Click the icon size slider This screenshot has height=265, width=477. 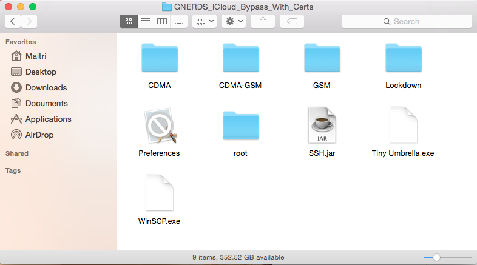click(x=448, y=257)
